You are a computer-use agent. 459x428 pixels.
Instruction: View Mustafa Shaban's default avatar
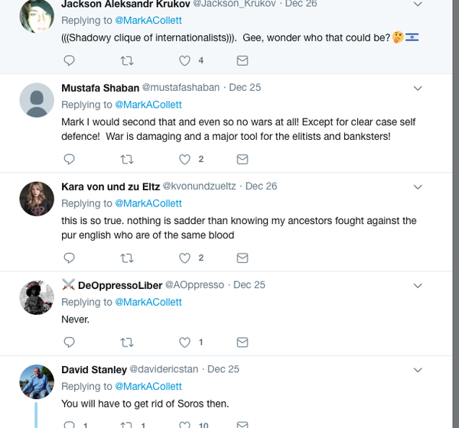(x=36, y=100)
